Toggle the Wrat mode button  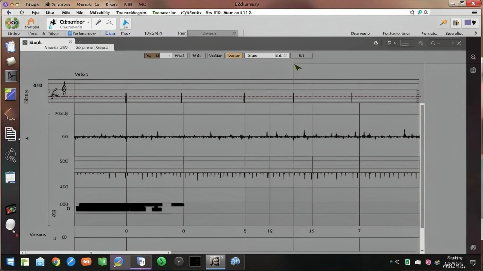[180, 56]
